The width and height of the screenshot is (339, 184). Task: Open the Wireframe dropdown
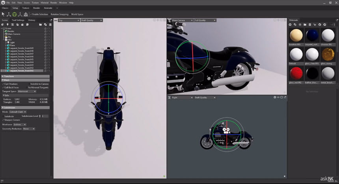coord(20,125)
